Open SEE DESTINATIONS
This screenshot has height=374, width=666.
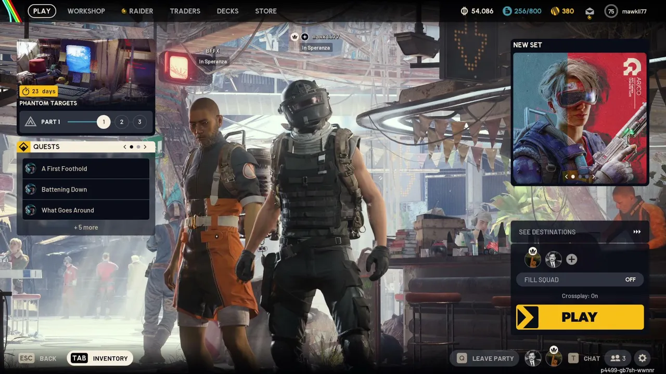pos(580,232)
